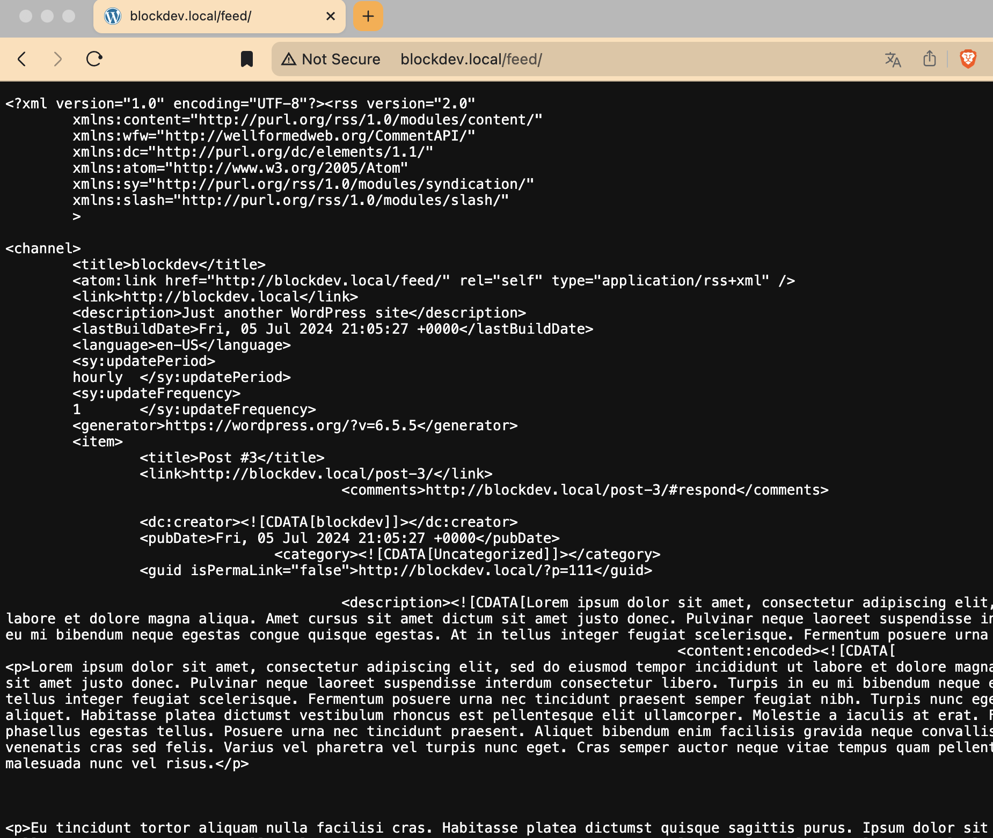Select the blockdev.local/feed/ tab

[220, 17]
